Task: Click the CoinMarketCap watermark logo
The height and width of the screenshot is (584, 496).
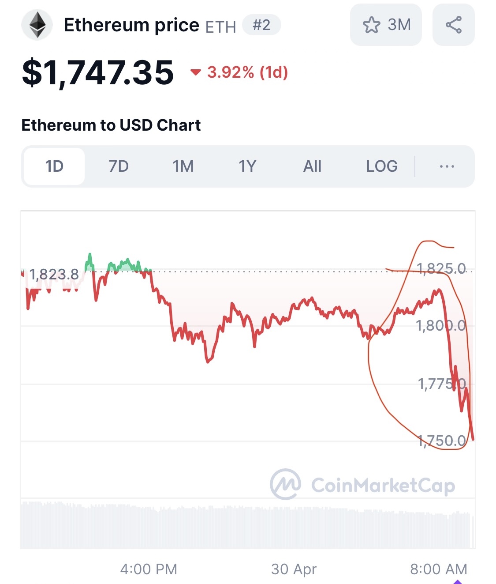Action: (362, 485)
